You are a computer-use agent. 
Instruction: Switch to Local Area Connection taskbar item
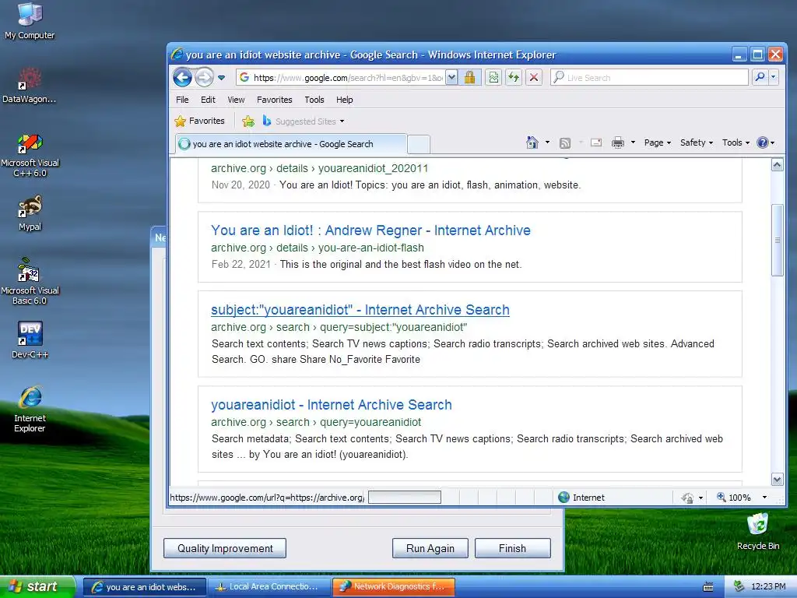[269, 587]
